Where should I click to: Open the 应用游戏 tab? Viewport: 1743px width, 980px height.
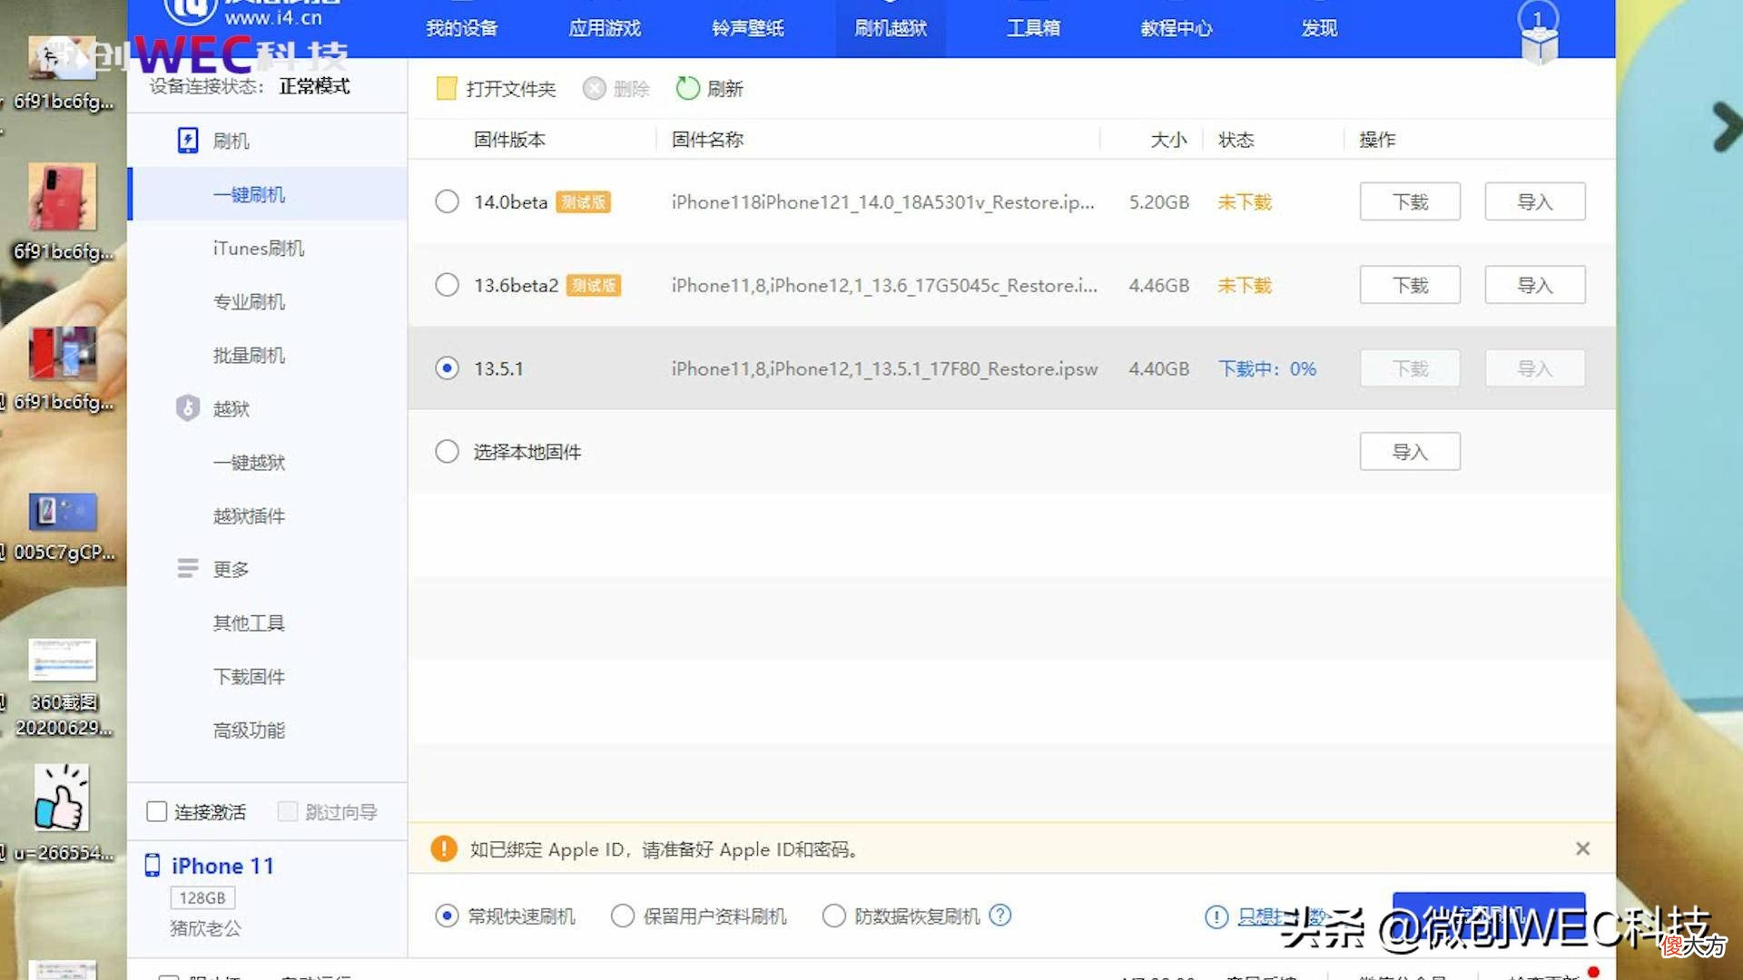[x=605, y=28]
